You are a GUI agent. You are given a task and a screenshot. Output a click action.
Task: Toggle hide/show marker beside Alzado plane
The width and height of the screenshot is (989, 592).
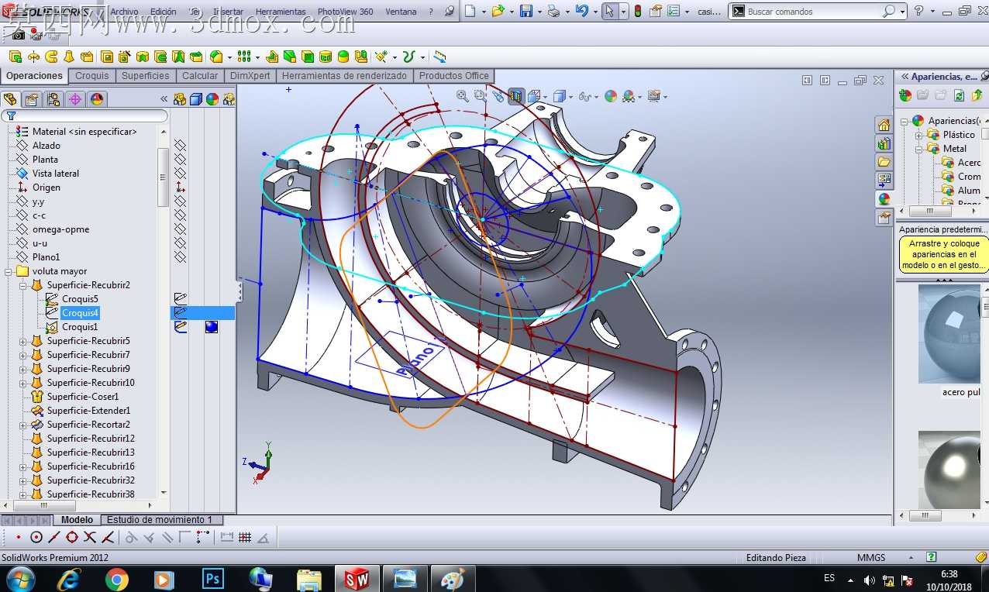click(x=180, y=145)
